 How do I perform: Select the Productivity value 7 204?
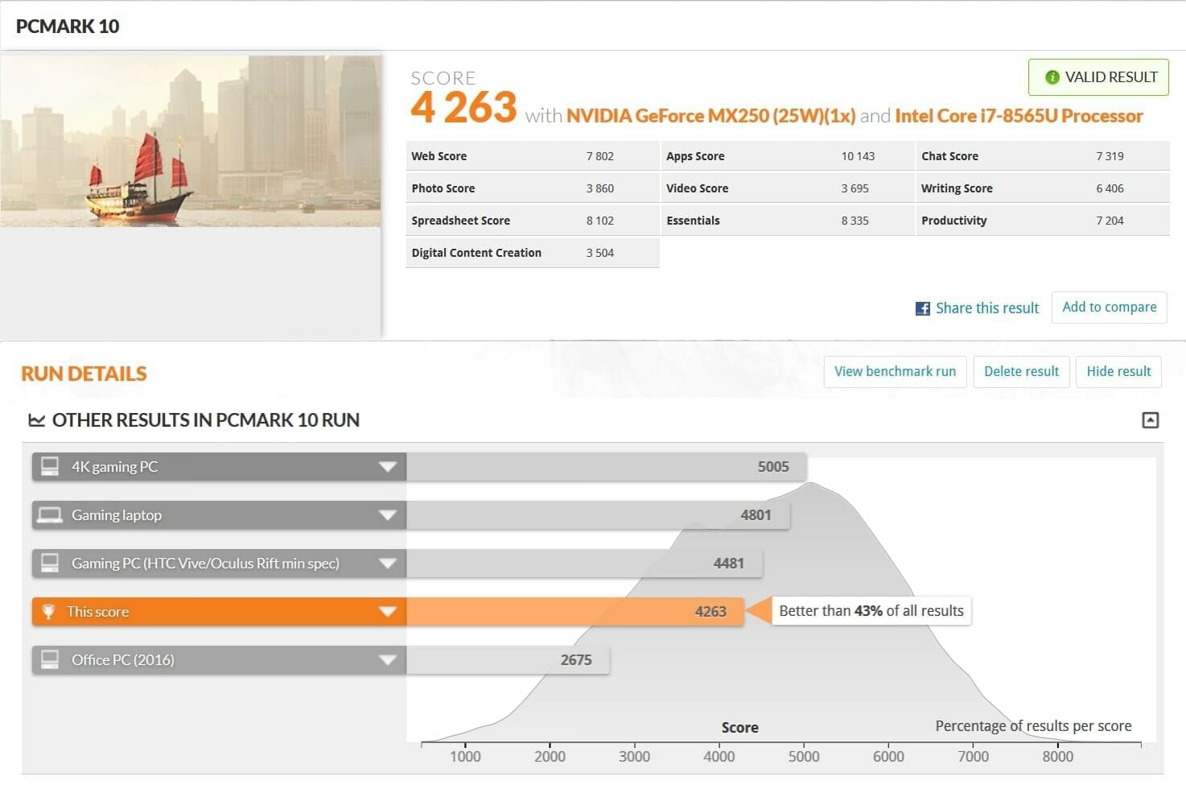tap(1110, 221)
